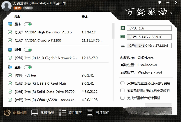The image size is (181, 122).
Task: Click version 21.21.13.76 value
Action: [x=92, y=40]
